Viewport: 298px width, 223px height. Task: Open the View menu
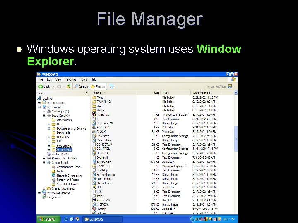[x=58, y=79]
